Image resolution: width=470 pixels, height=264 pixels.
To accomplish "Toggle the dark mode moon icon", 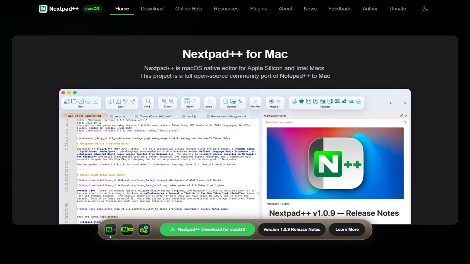I will pos(425,8).
